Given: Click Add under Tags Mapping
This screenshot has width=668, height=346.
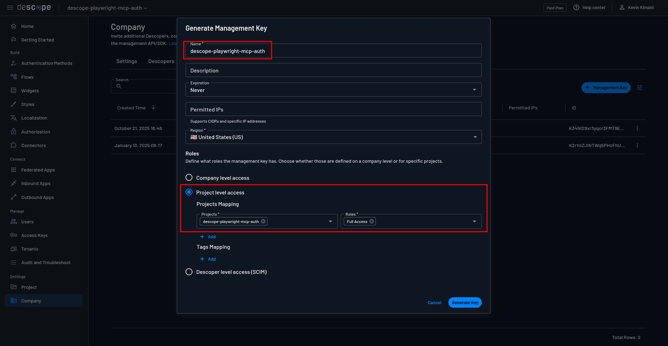Looking at the screenshot, I should click(208, 259).
